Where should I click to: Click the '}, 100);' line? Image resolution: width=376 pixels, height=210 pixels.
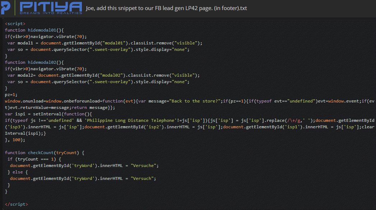[x=15, y=140]
